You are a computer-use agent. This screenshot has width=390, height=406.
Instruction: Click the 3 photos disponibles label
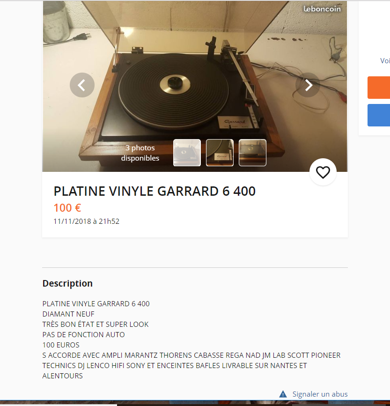pyautogui.click(x=140, y=153)
